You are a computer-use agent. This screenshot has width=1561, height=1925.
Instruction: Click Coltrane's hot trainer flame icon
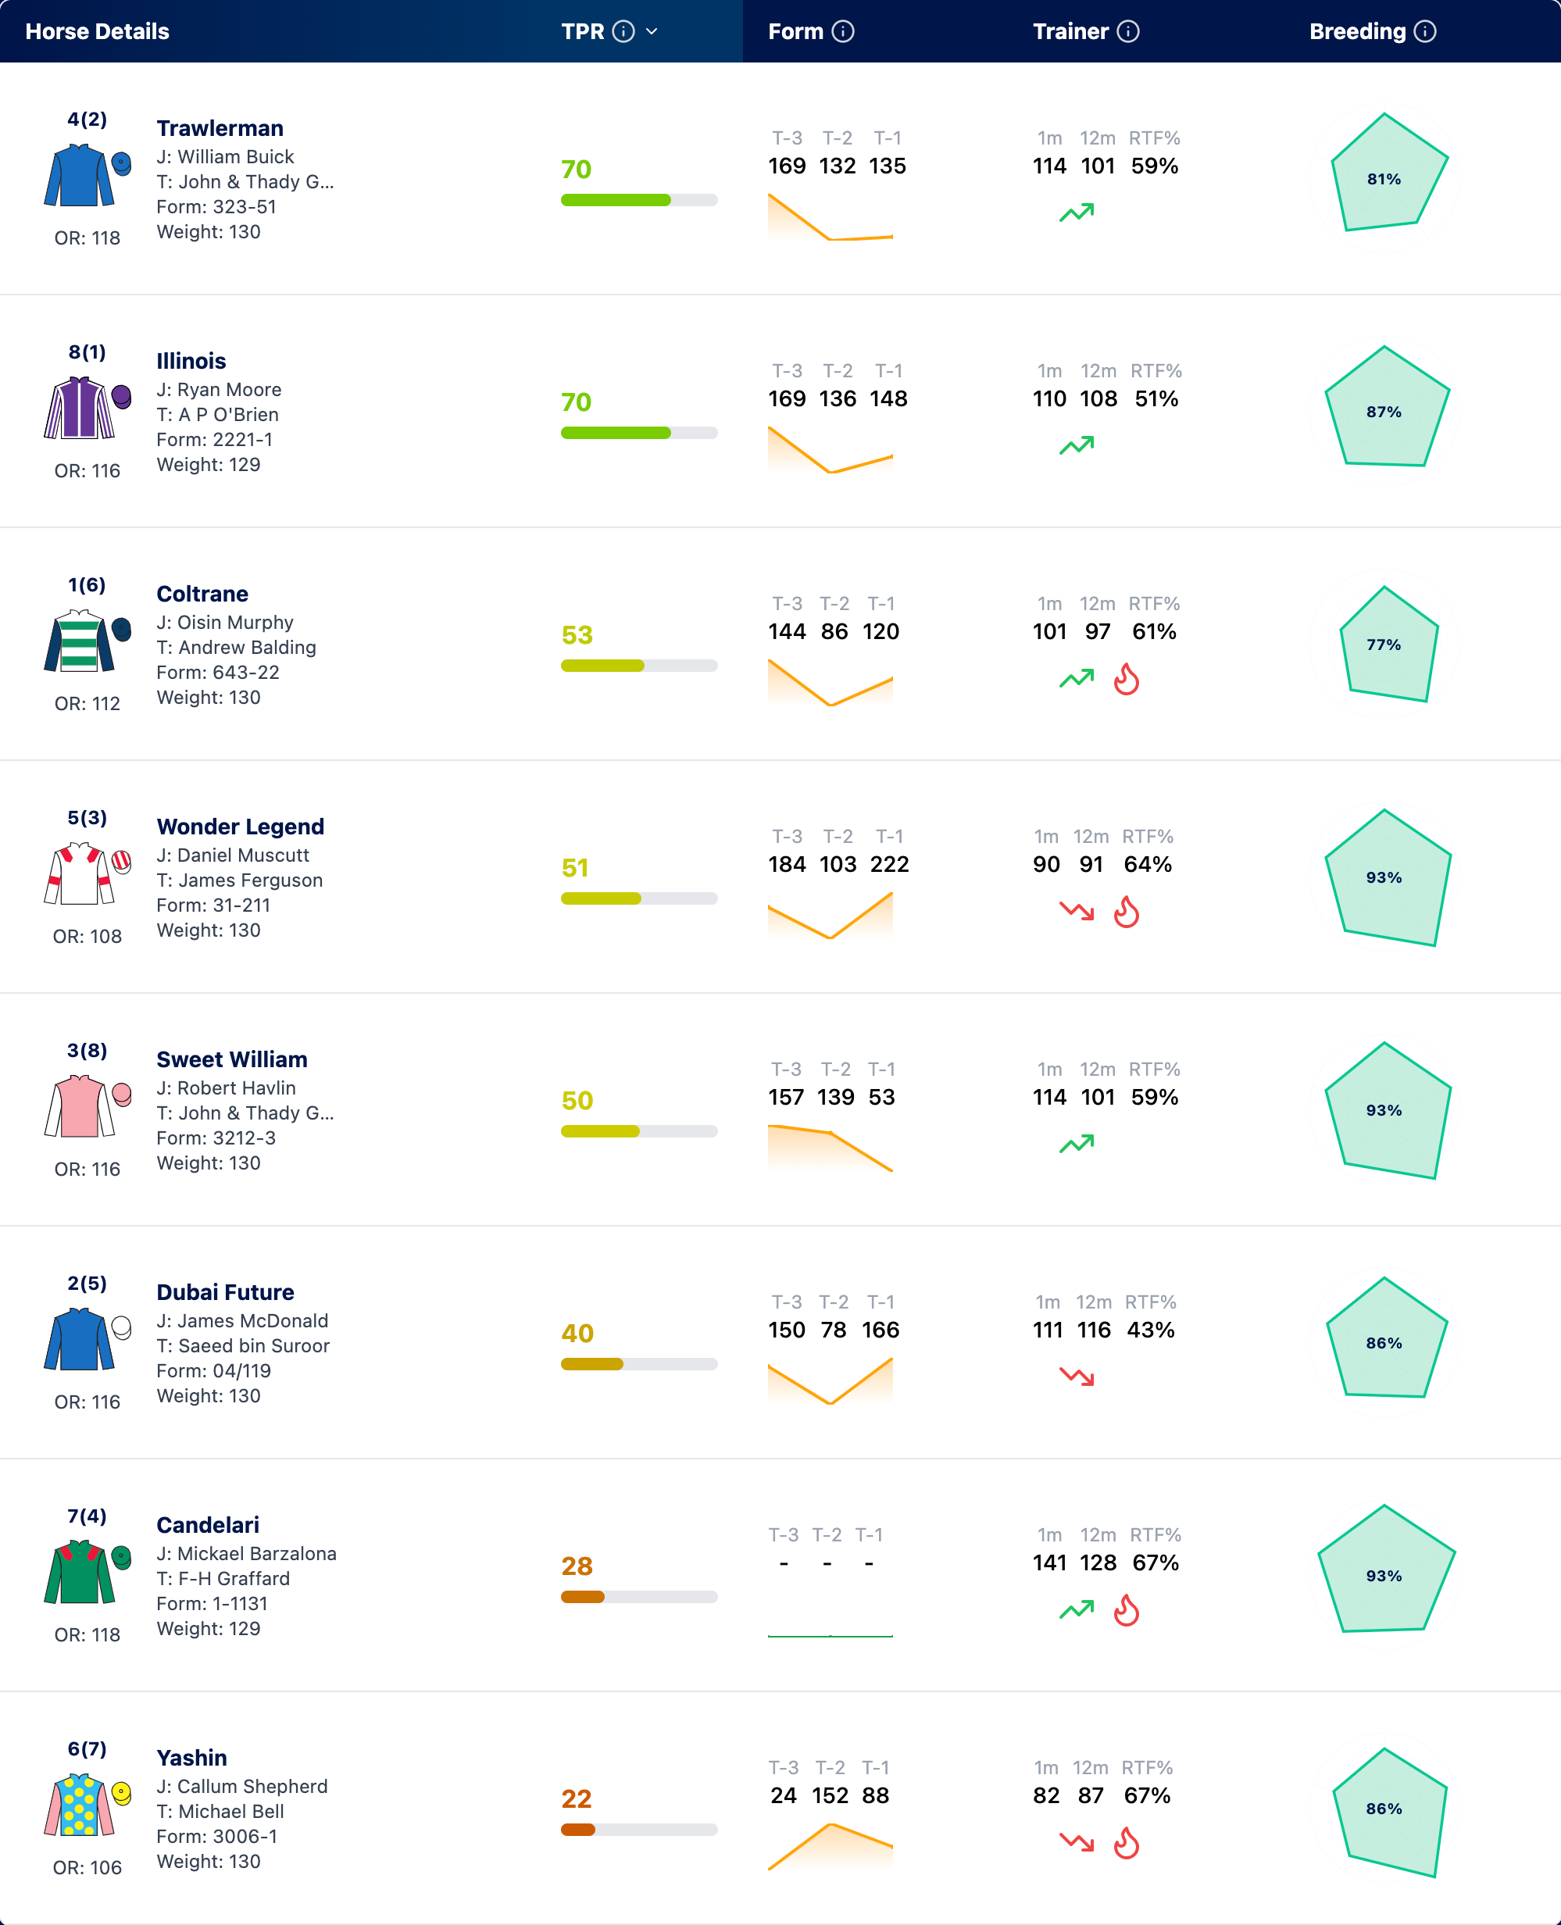point(1126,680)
